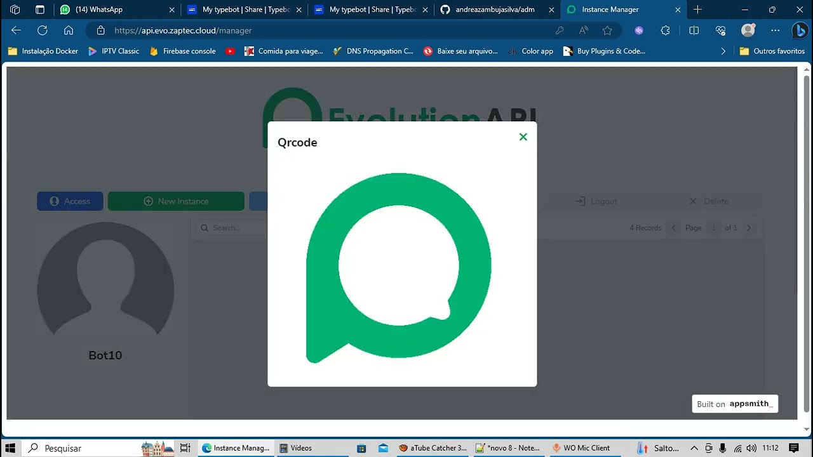813x457 pixels.
Task: Open DNS Propagation bookmark
Action: [373, 51]
